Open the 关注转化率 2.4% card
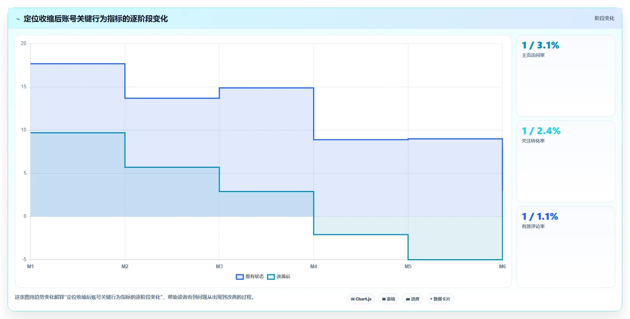630x319 pixels. coord(565,161)
